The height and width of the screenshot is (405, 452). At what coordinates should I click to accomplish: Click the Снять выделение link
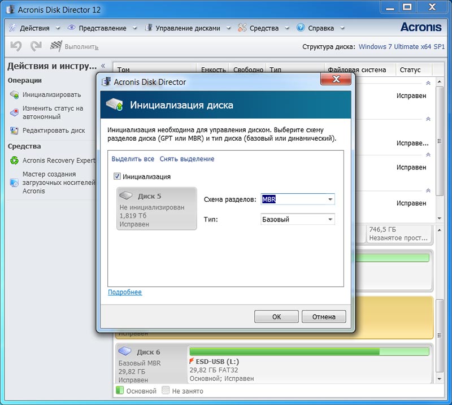point(187,159)
